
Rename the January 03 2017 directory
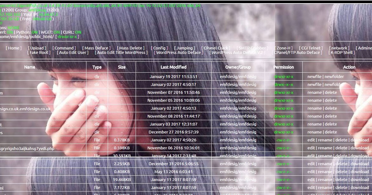(315, 124)
